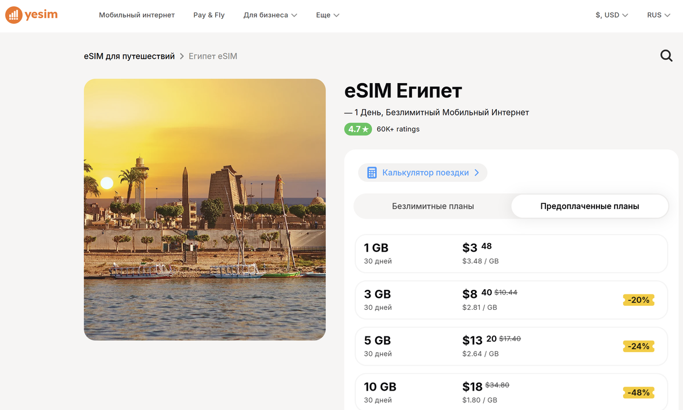
Task: Click the eSIM Египет heading
Action: coord(403,91)
